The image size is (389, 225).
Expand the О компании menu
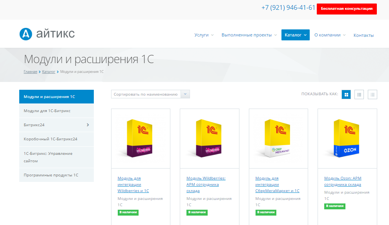(330, 35)
